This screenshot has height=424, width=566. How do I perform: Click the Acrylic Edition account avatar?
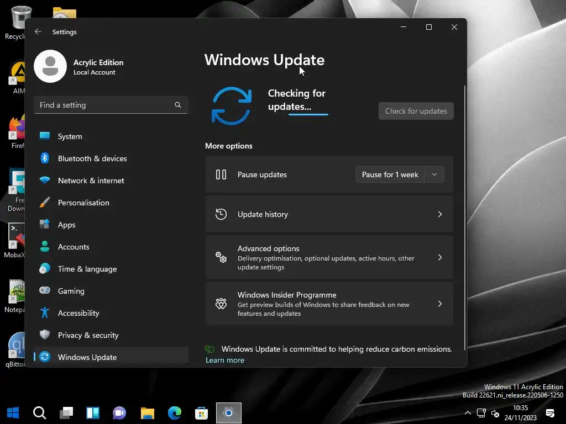[50, 66]
